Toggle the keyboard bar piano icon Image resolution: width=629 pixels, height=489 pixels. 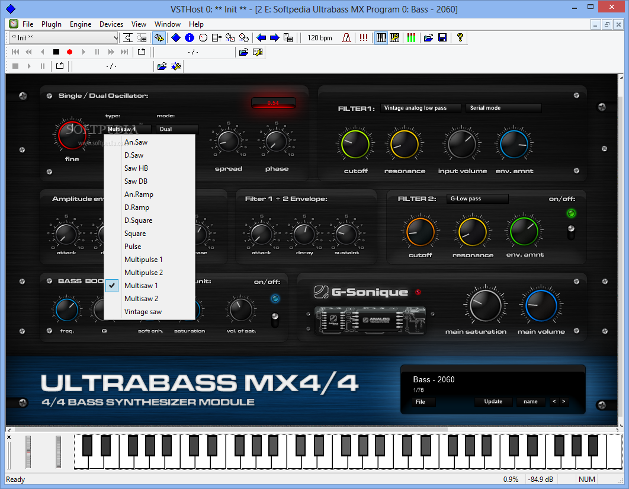[x=381, y=38]
